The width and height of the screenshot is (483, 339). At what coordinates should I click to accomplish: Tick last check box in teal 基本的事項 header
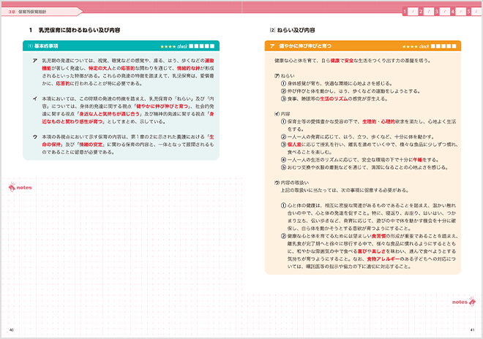212,45
